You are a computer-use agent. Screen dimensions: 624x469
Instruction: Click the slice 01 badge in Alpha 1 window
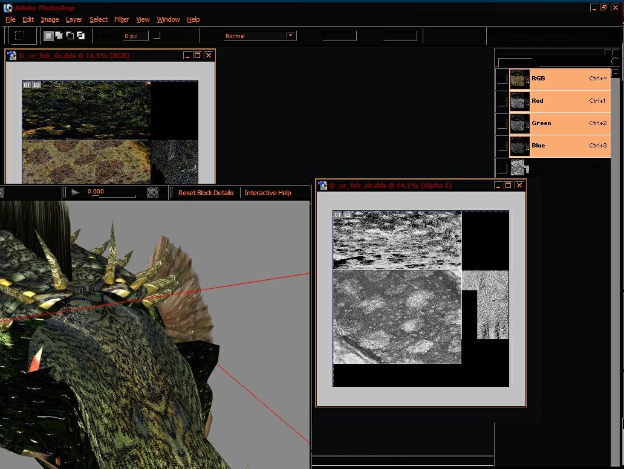(x=337, y=215)
